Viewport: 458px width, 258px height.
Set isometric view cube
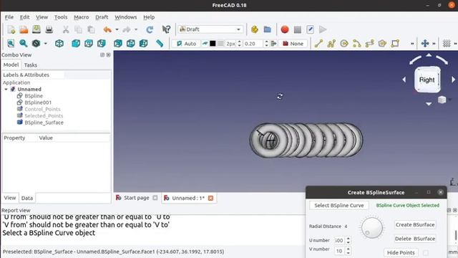pyautogui.click(x=59, y=44)
